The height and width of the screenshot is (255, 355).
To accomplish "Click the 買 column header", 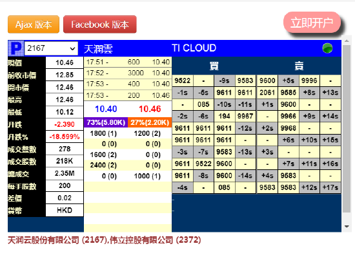I will pyautogui.click(x=214, y=66).
